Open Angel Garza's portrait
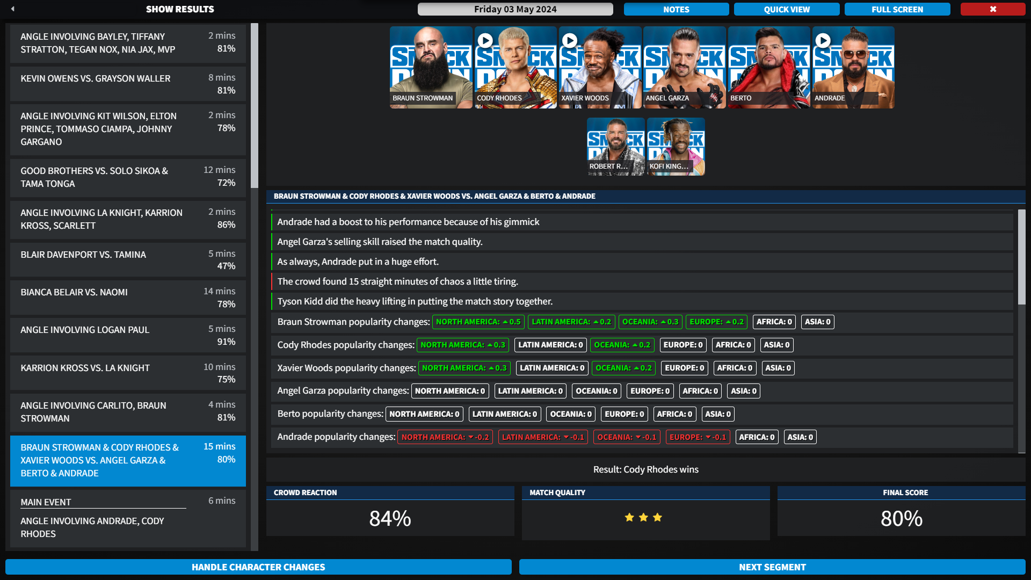1031x580 pixels. point(684,67)
